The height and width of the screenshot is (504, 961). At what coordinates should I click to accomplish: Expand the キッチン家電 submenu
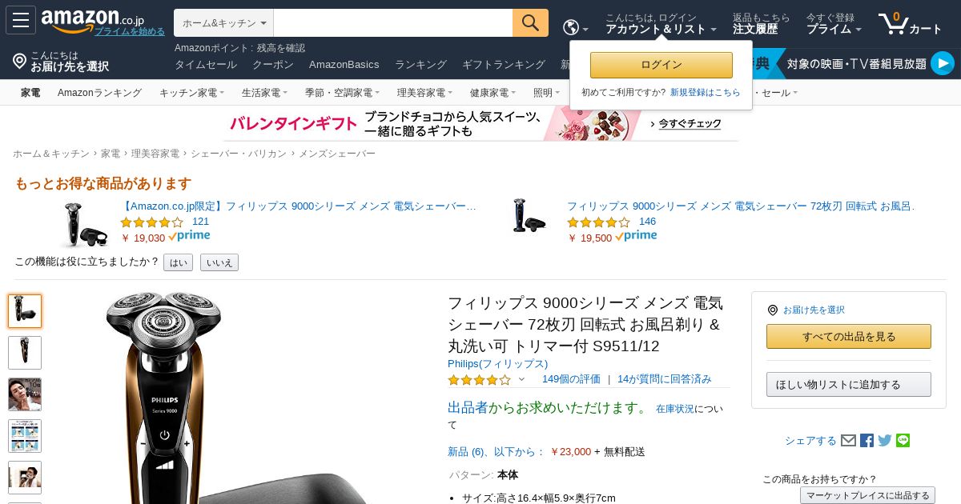click(191, 93)
